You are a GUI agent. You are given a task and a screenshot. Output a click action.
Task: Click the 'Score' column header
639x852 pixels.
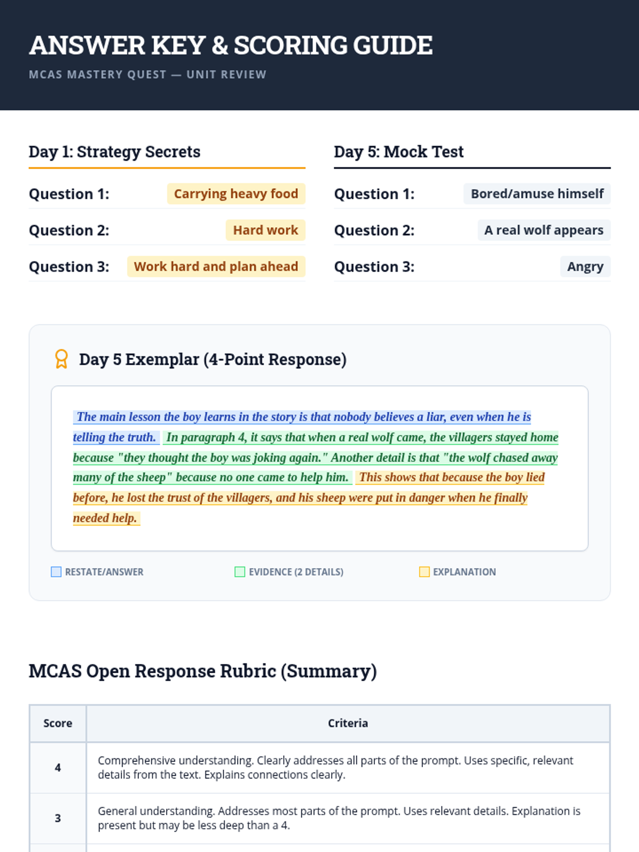(58, 723)
